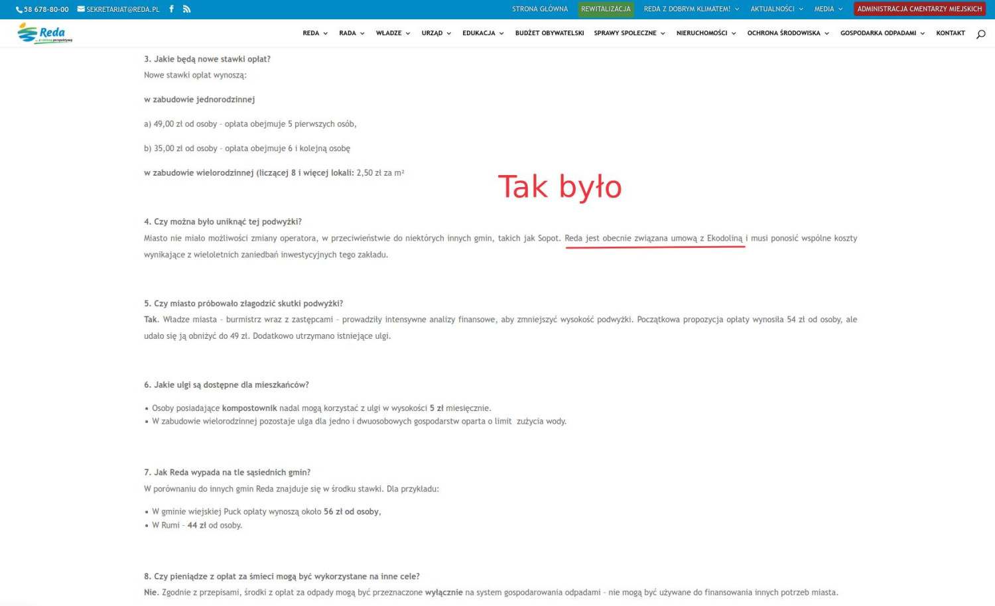The image size is (995, 606).
Task: Expand the RADA navigation dropdown
Action: coord(352,33)
